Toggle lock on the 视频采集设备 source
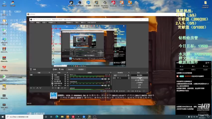 68,83
